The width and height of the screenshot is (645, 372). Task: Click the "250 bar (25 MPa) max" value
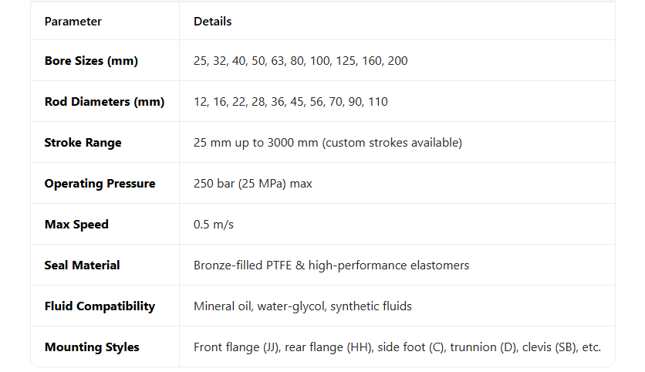252,184
